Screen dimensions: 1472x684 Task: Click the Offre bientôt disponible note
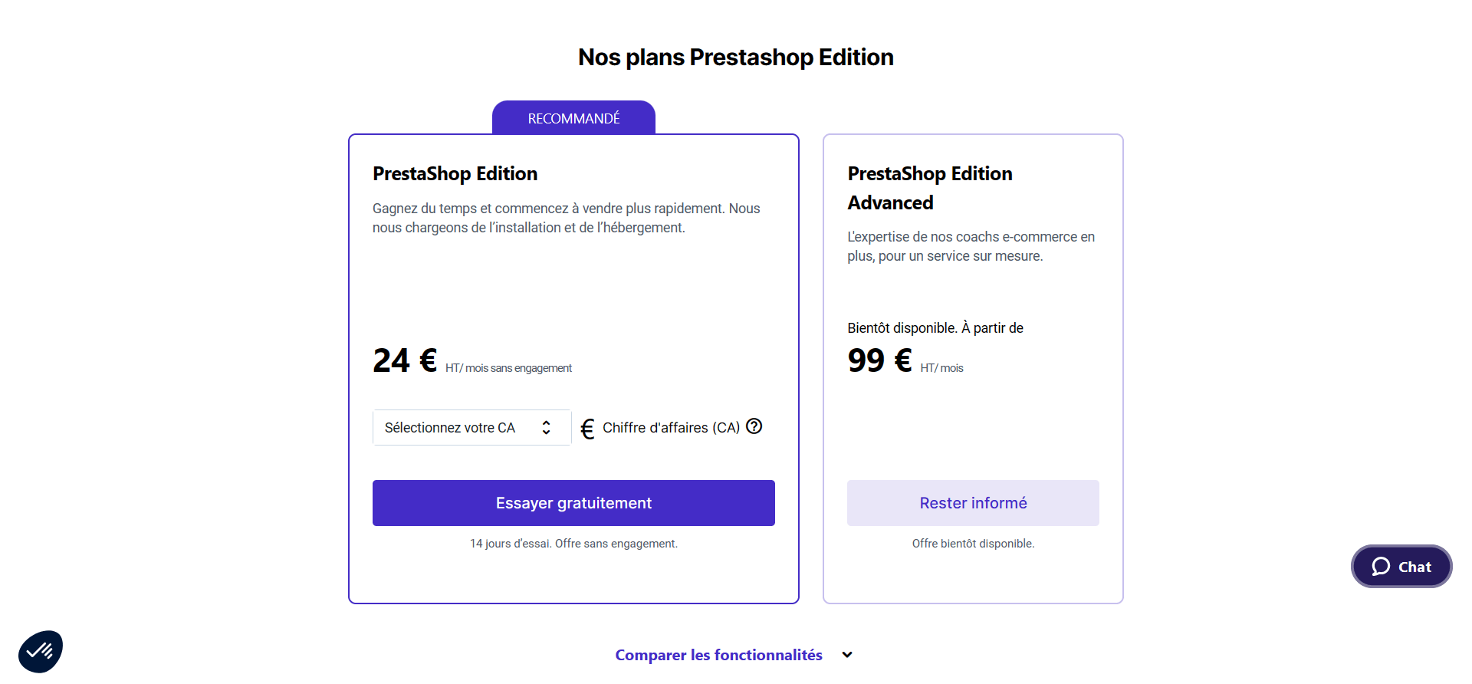[973, 544]
